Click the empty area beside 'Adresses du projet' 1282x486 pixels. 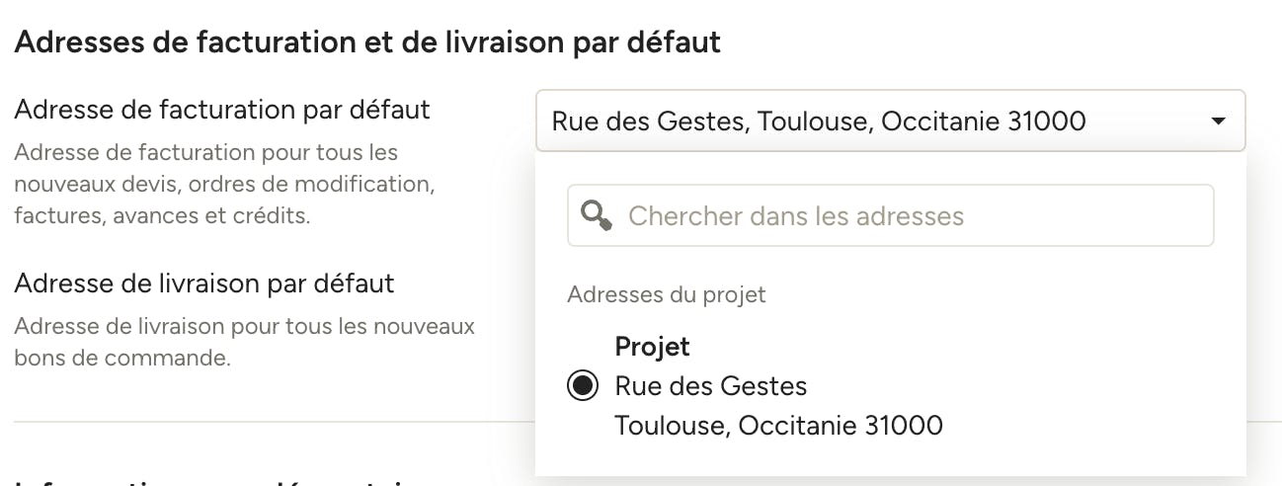pyautogui.click(x=988, y=294)
